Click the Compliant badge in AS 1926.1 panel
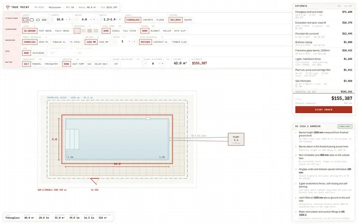This screenshot has height=224, width=358. pos(345,126)
